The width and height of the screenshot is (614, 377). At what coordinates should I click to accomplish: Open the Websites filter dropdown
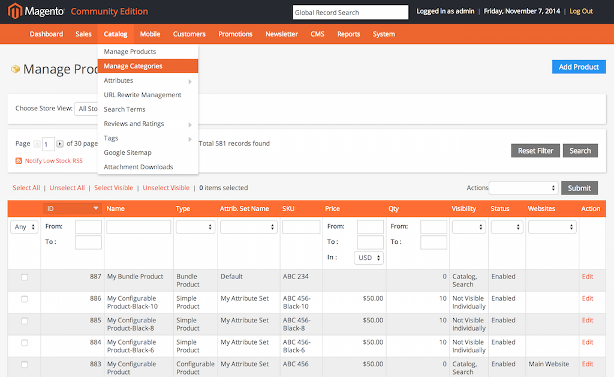pyautogui.click(x=552, y=226)
